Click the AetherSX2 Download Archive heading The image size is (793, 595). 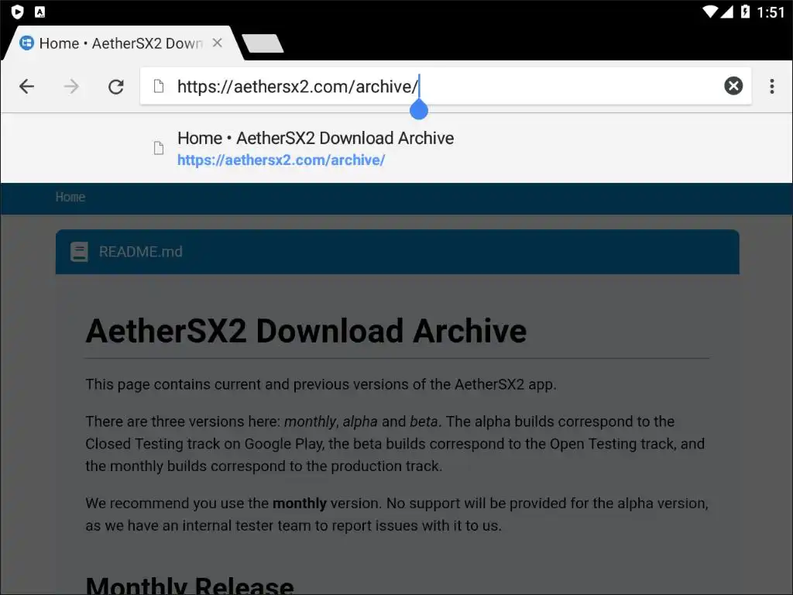click(x=306, y=331)
